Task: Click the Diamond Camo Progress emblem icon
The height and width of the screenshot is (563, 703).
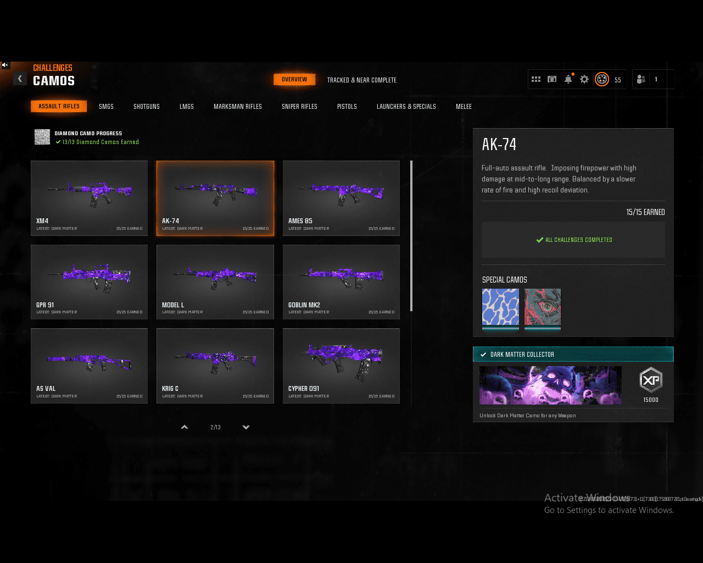Action: click(42, 137)
